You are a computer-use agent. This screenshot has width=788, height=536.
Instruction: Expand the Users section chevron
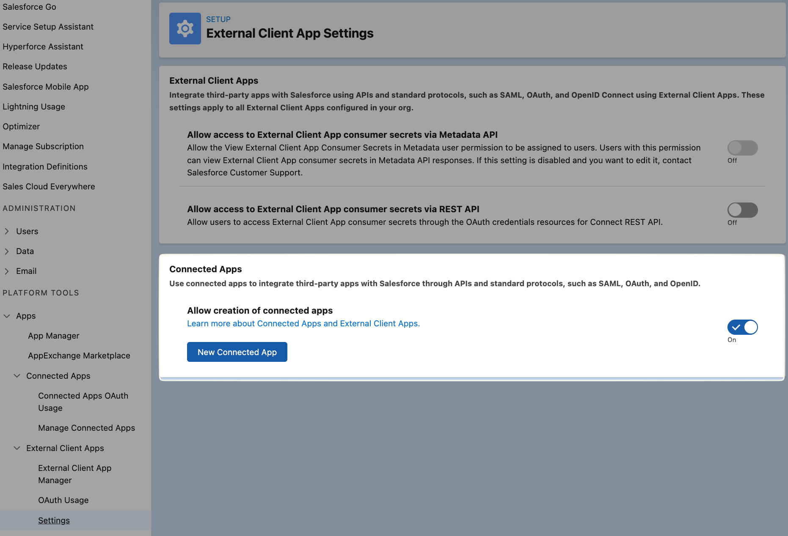7,231
